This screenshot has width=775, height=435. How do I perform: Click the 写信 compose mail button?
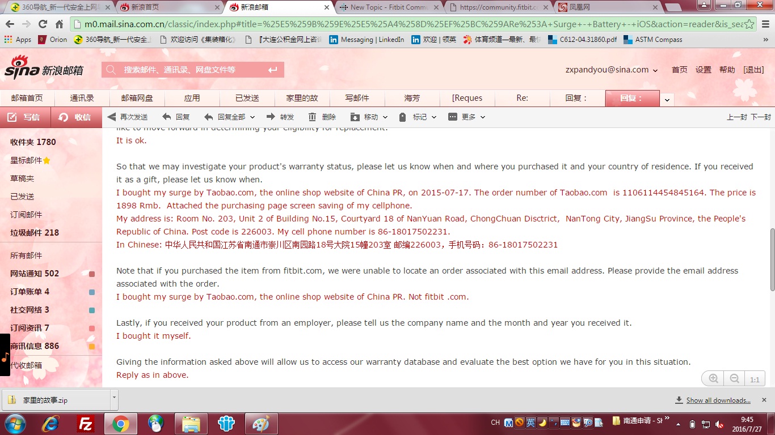pos(25,117)
